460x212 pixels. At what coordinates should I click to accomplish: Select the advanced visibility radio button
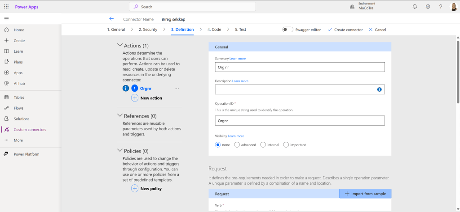[237, 145]
